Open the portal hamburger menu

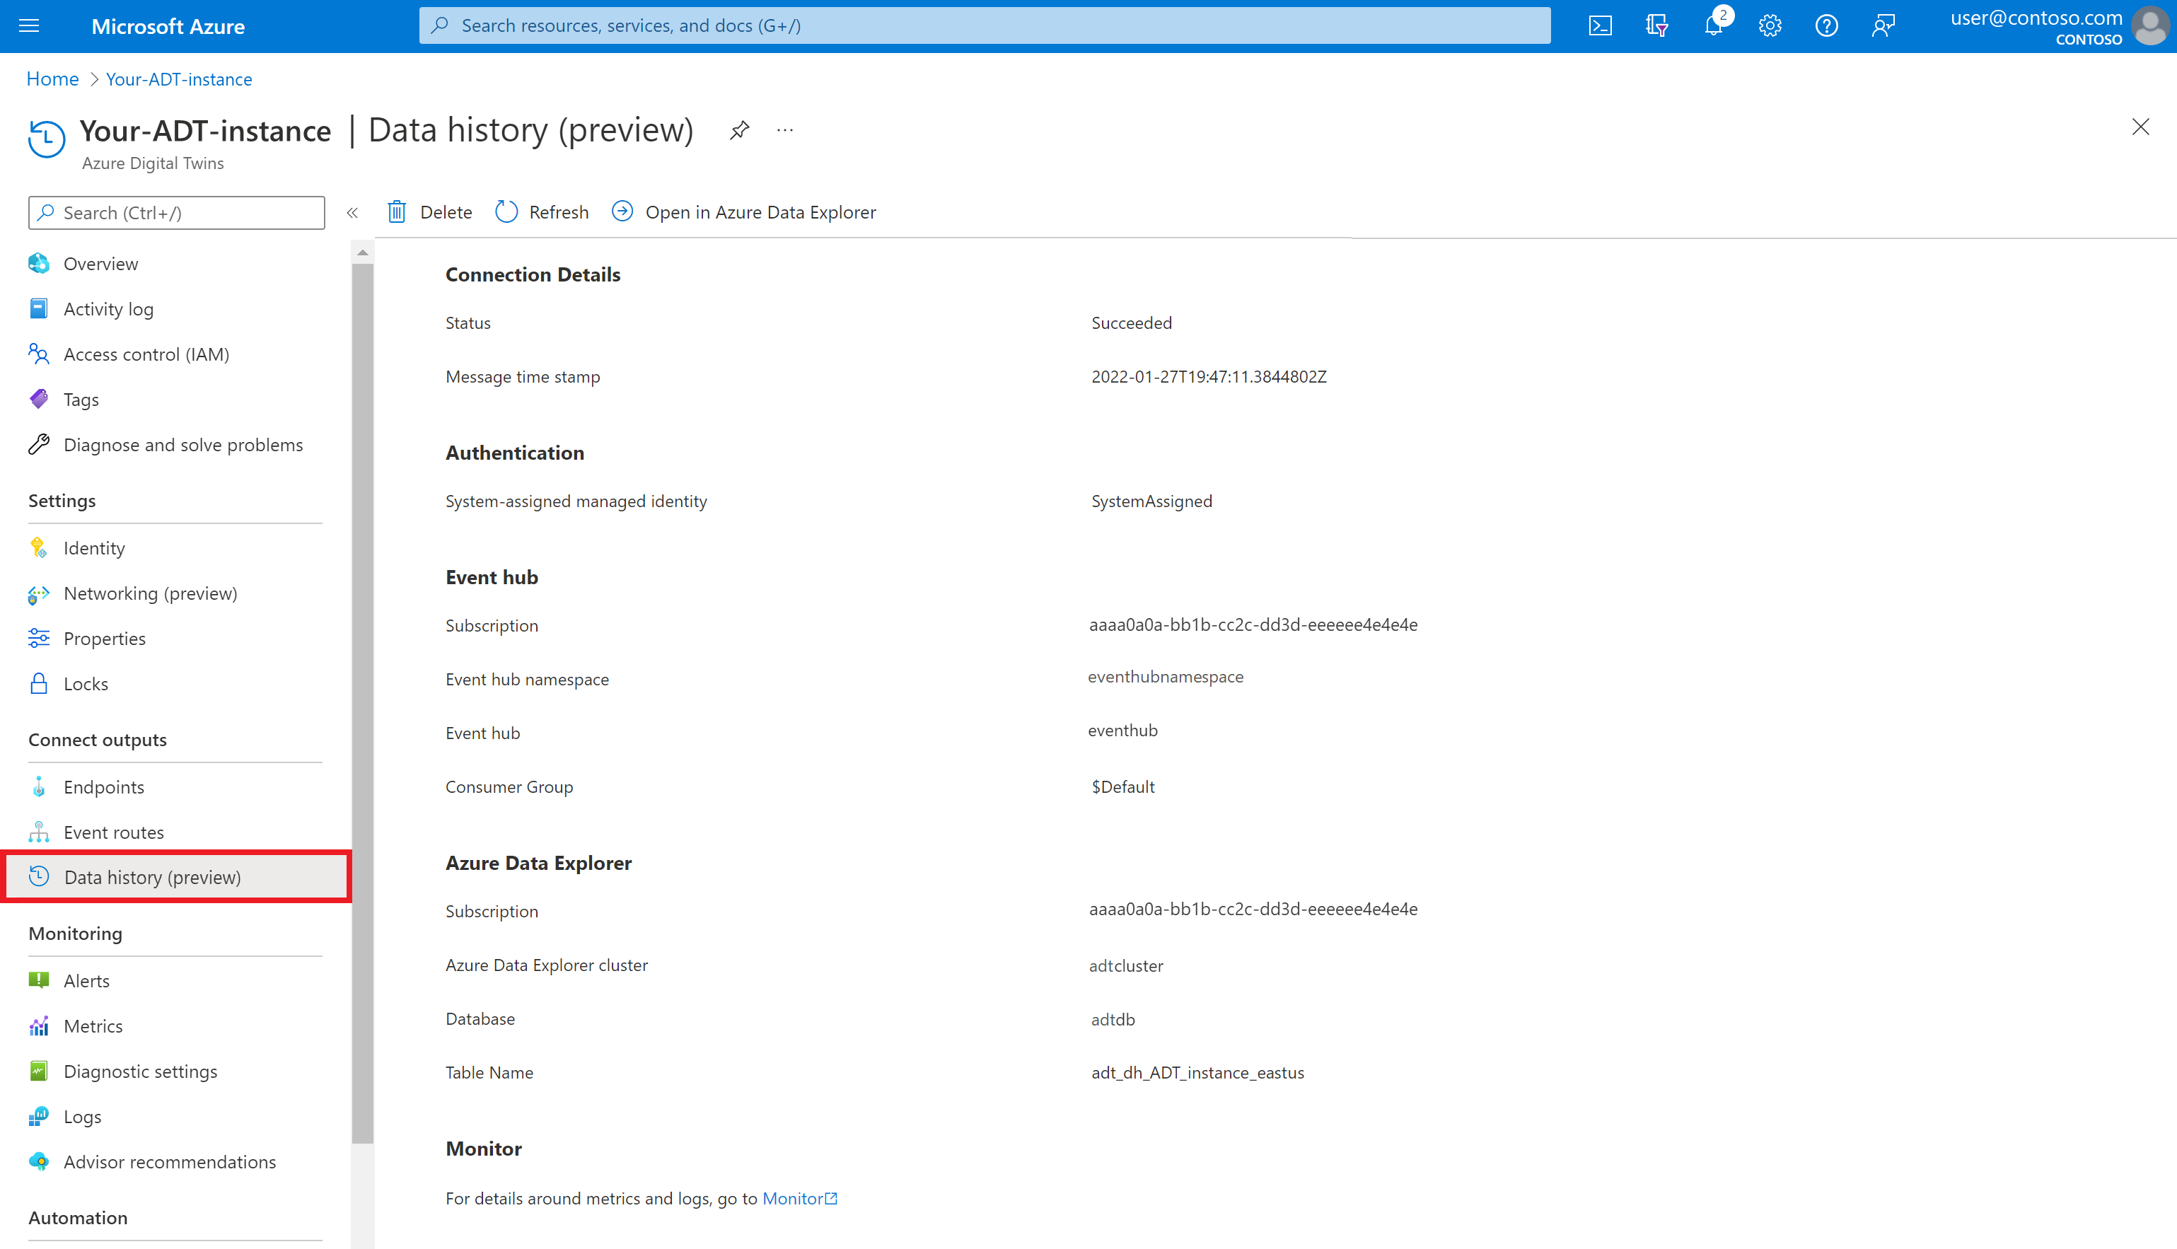(x=28, y=25)
